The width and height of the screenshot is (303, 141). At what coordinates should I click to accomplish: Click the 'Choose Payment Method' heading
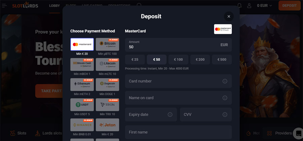click(x=93, y=31)
